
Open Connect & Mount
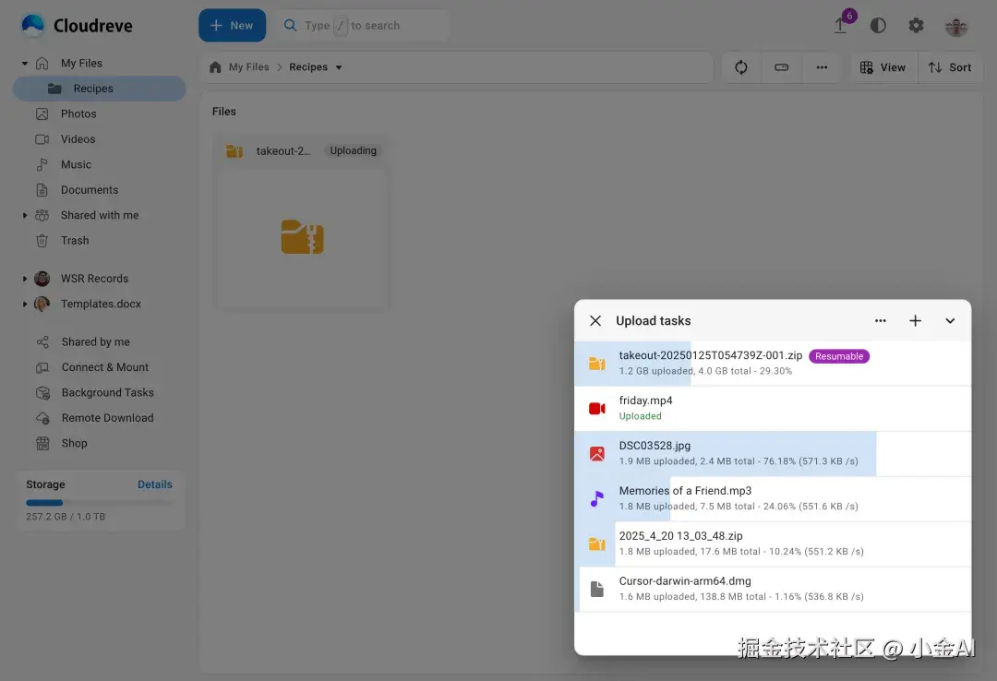coord(105,367)
